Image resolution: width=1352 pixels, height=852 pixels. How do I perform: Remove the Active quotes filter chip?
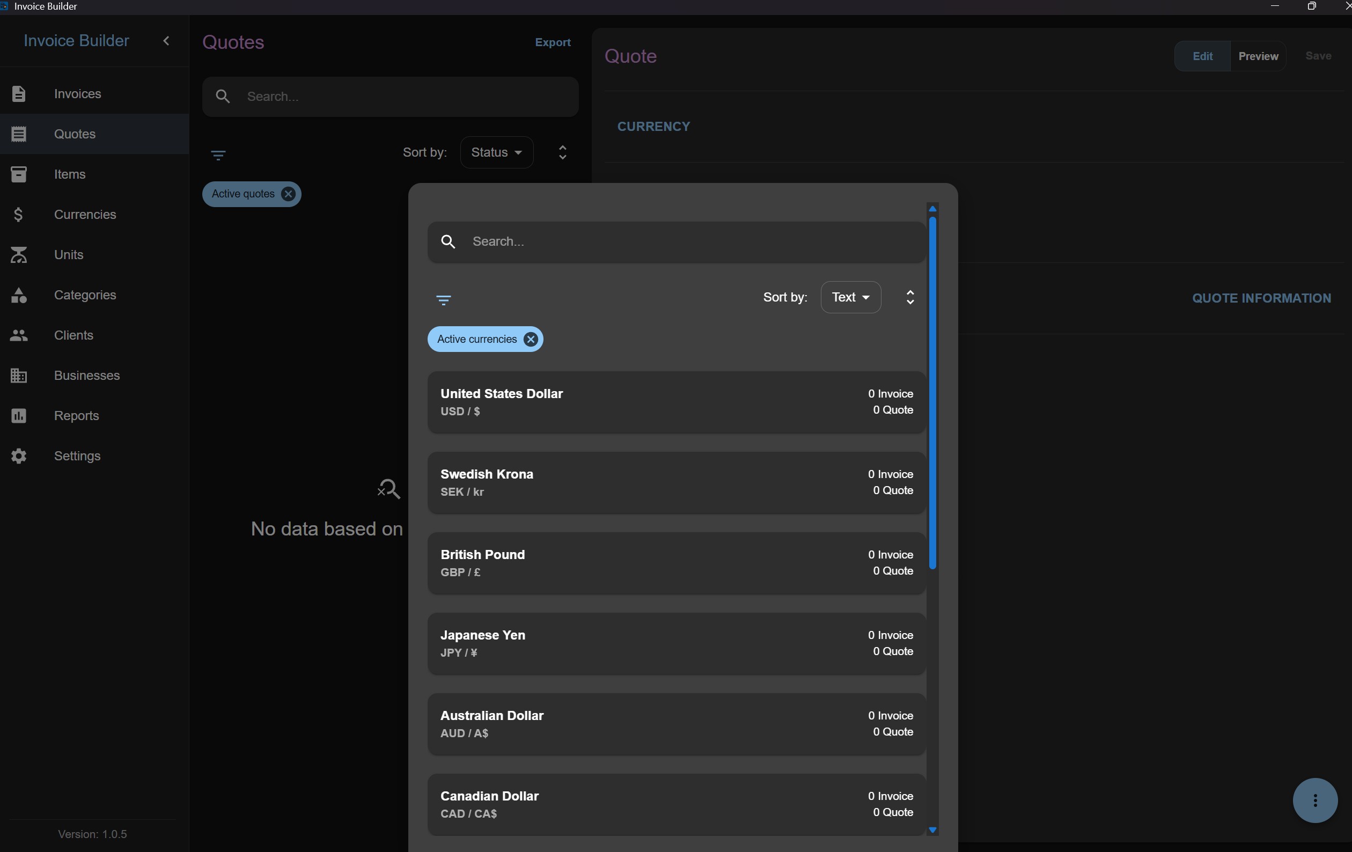[x=288, y=194]
